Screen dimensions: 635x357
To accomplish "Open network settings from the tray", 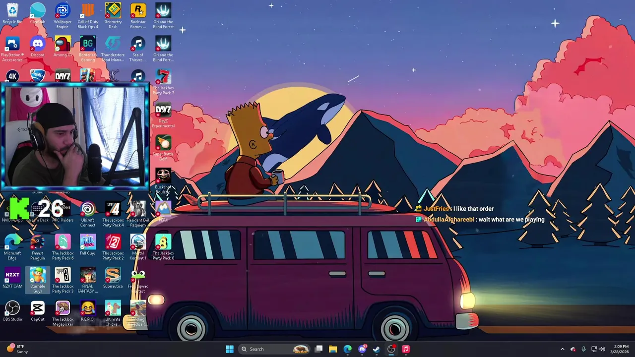I will pos(594,349).
